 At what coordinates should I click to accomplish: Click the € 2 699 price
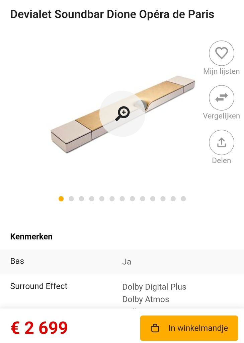[39, 328]
